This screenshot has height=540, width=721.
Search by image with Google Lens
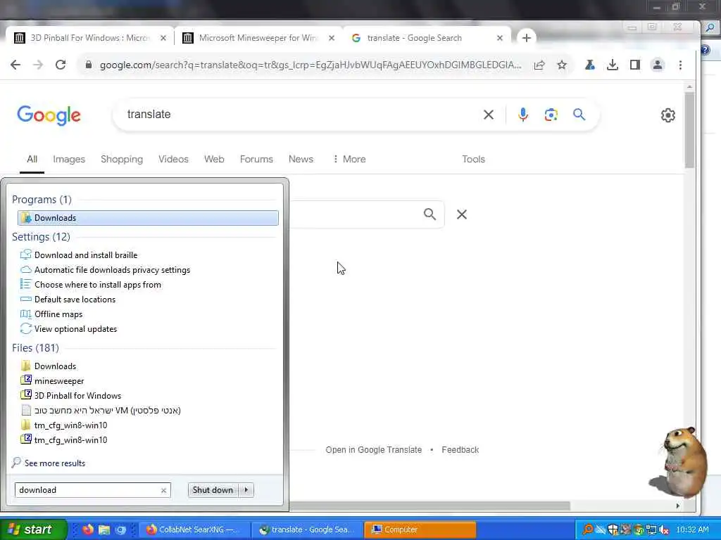click(551, 115)
